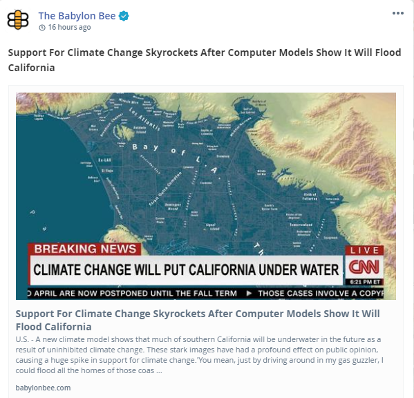Open the article title link below image
This screenshot has width=414, height=398.
[198, 320]
